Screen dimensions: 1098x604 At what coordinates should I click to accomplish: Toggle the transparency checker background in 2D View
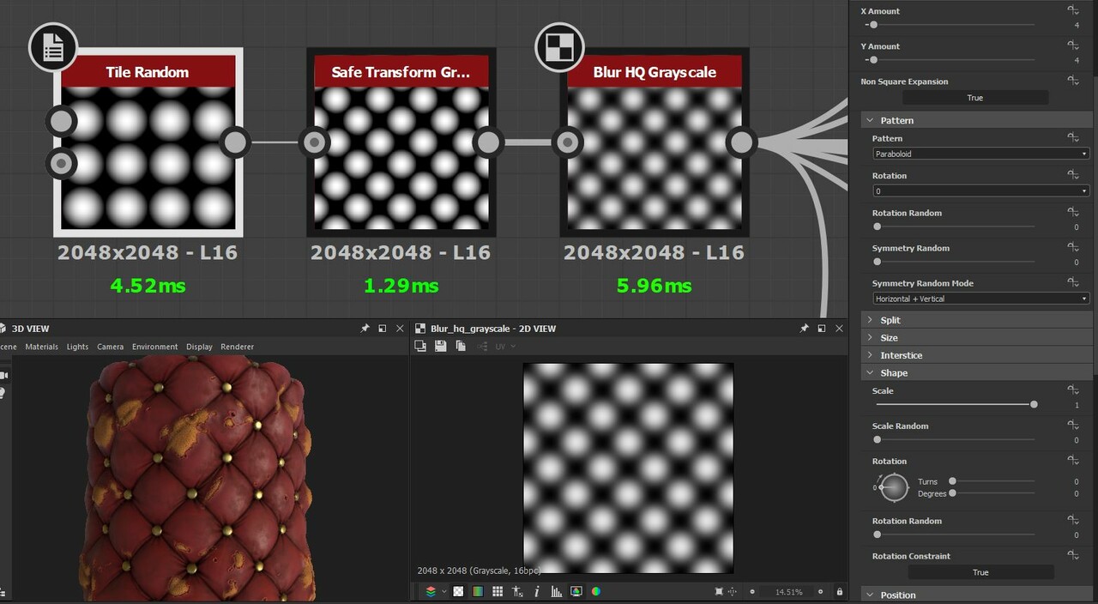(459, 591)
